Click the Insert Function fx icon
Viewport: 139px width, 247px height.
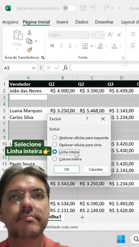65,68
